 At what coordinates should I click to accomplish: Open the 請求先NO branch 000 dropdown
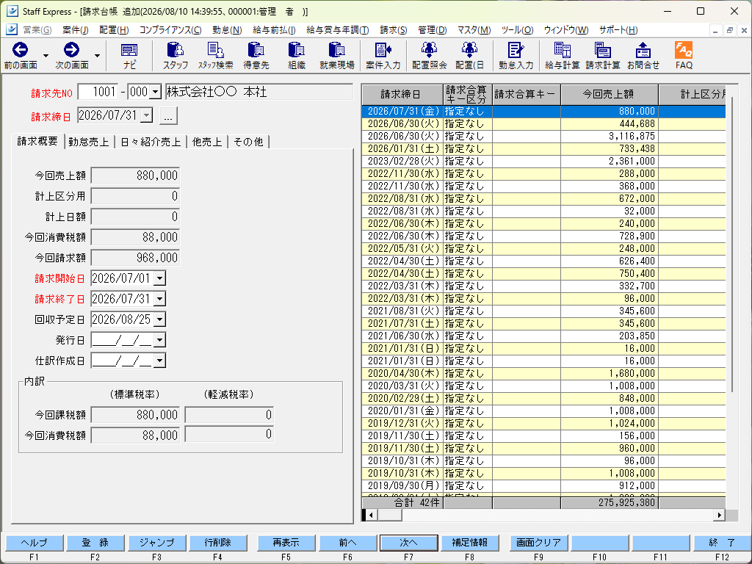pos(155,92)
